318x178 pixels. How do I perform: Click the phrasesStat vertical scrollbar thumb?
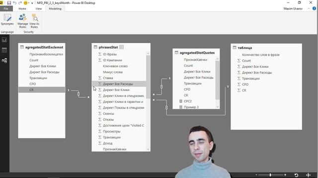[x=148, y=77]
